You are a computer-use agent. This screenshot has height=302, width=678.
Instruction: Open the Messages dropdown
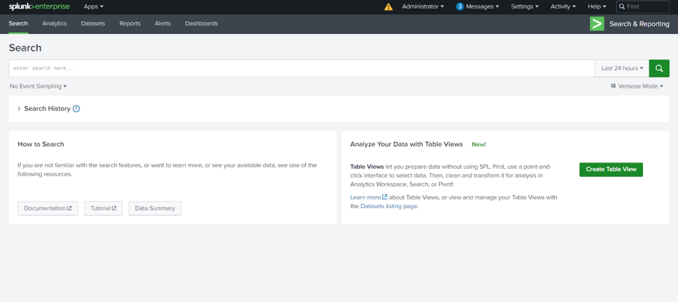[x=483, y=7]
